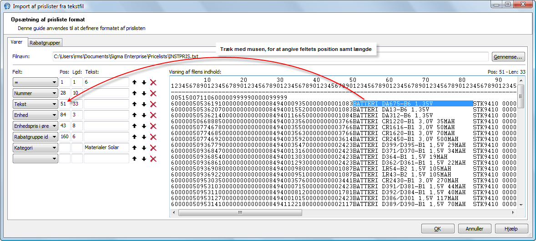This screenshot has width=536, height=241.
Task: Click up arrow of vertical scrollbar
Action: coord(521,80)
